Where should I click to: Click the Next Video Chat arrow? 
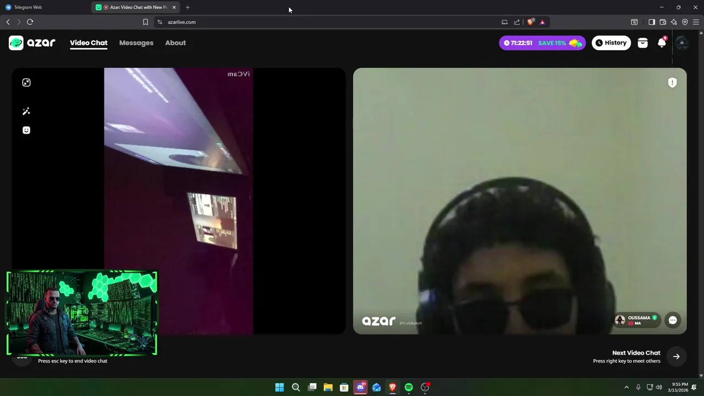(676, 356)
